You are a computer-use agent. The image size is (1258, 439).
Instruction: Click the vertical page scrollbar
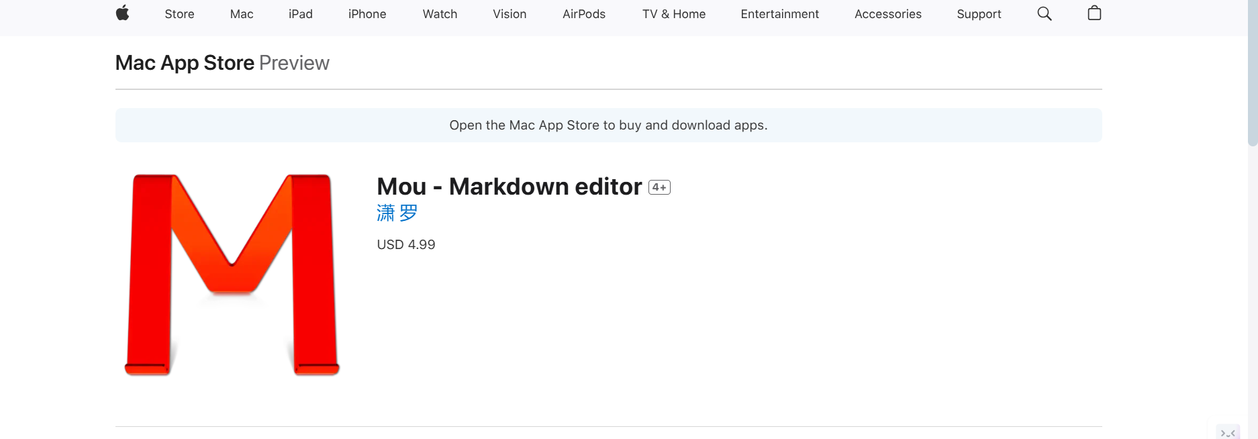1253,72
